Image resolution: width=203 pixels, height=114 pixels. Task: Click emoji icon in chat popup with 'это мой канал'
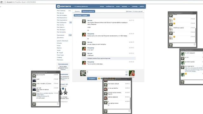point(58,104)
